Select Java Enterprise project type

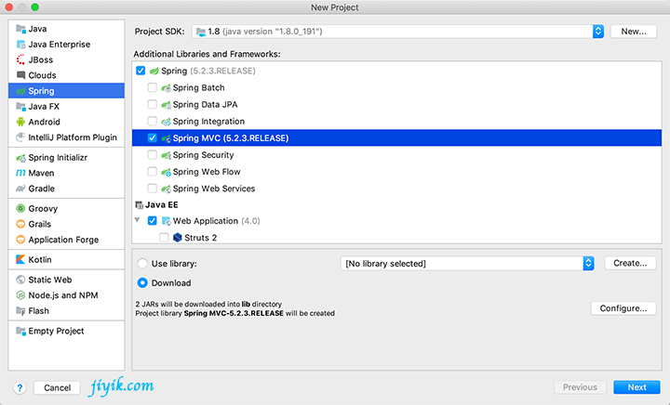60,45
